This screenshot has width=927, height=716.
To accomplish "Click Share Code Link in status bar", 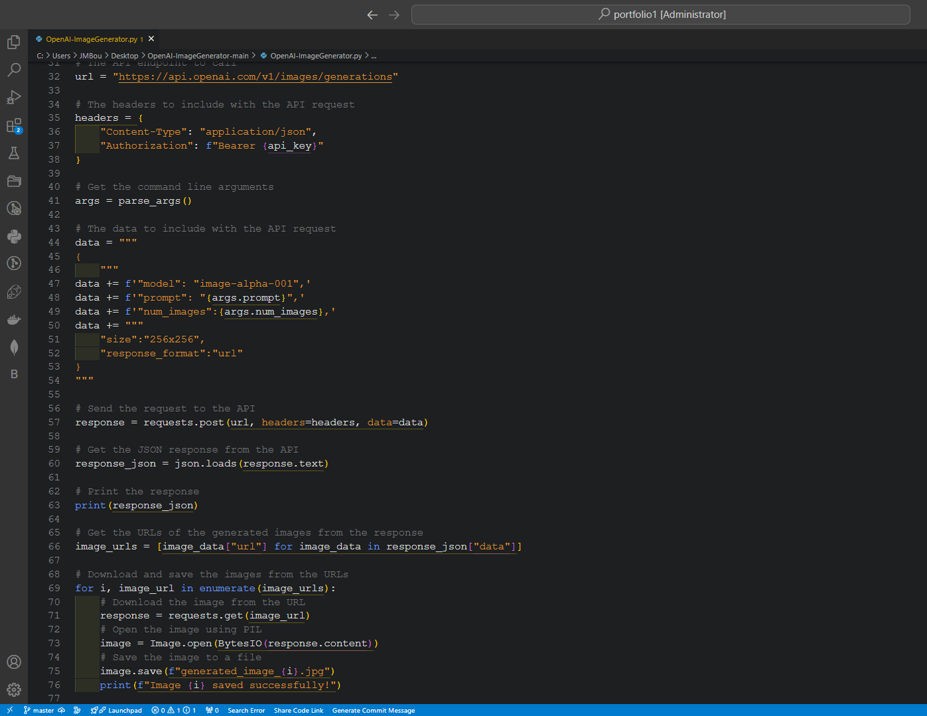I will (x=299, y=710).
